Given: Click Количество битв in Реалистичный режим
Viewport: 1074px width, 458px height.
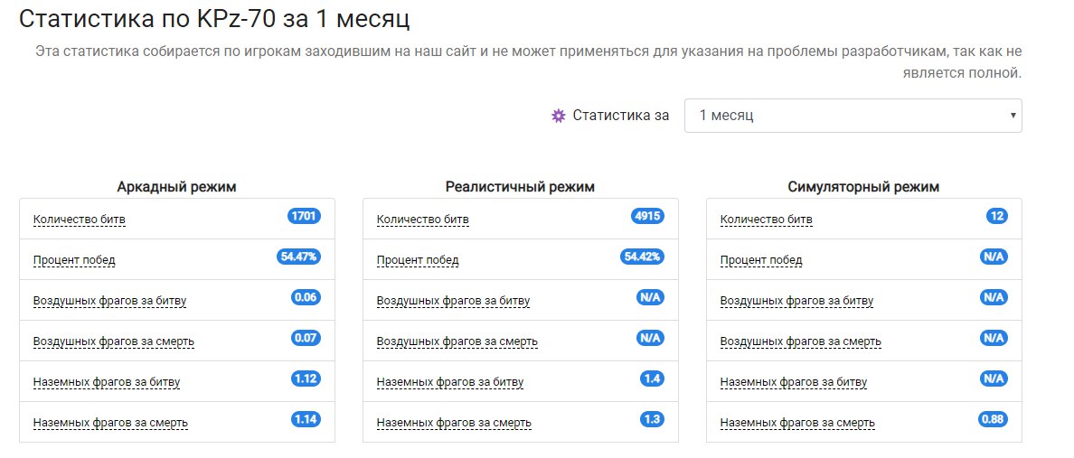Looking at the screenshot, I should tap(423, 220).
